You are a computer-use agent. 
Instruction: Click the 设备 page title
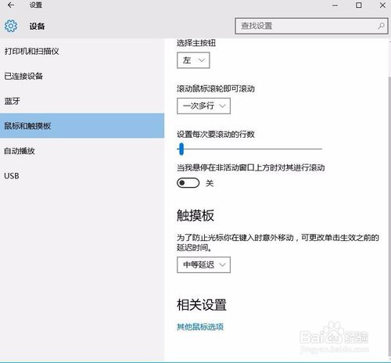pyautogui.click(x=37, y=26)
